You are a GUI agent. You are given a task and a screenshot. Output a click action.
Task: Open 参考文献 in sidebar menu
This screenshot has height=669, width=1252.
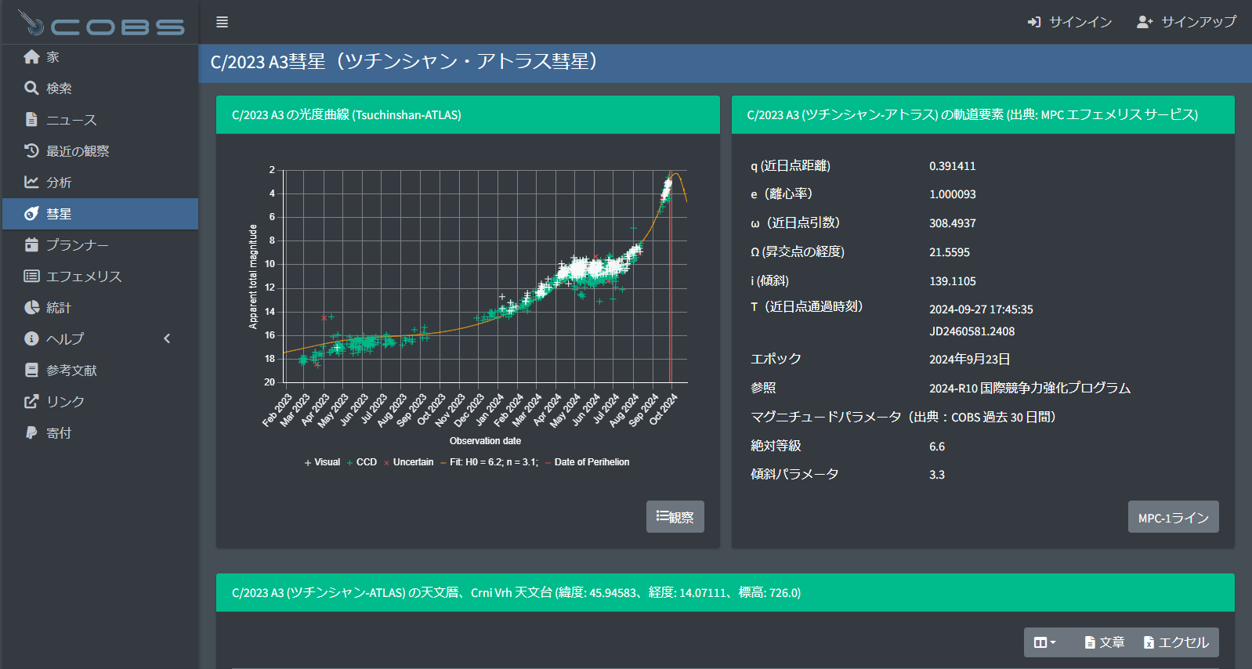click(71, 371)
